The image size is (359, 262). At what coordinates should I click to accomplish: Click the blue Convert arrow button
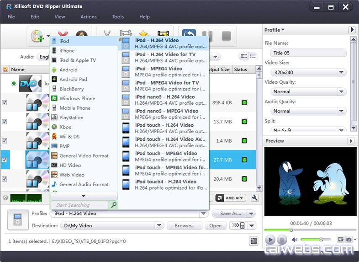(x=189, y=36)
